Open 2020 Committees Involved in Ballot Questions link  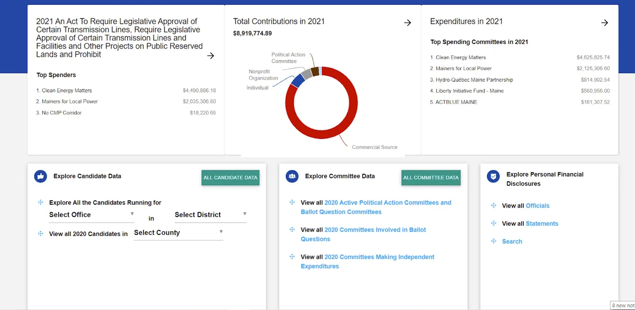(364, 234)
